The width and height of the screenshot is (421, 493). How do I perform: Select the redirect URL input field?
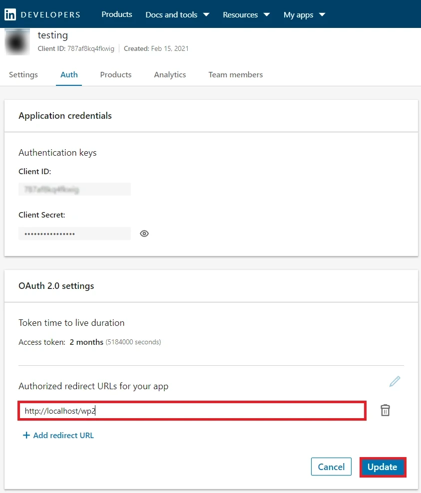(x=192, y=410)
